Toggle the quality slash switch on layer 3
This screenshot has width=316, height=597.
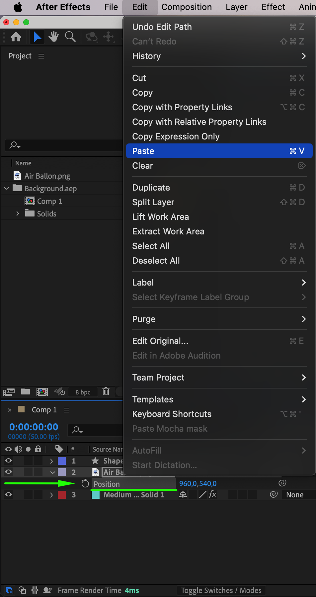point(202,494)
